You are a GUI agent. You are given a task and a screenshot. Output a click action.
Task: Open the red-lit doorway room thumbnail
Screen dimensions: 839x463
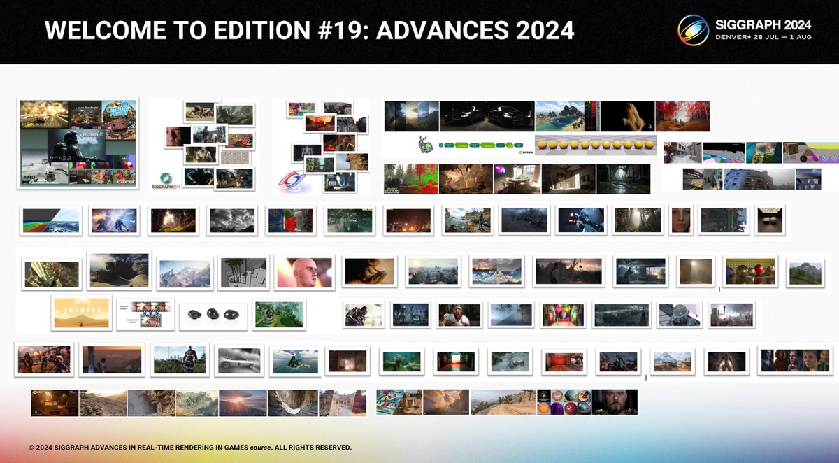click(455, 361)
